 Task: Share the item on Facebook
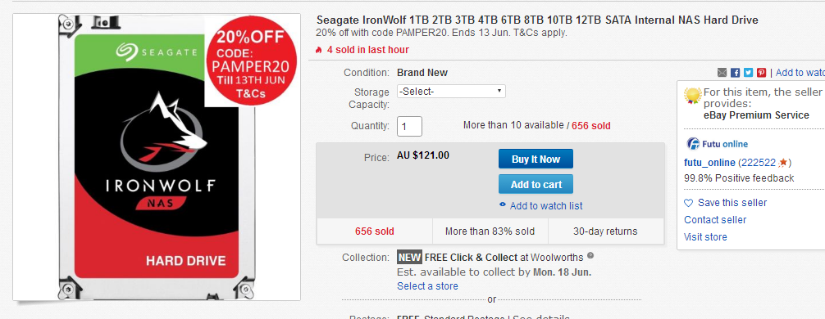point(735,73)
